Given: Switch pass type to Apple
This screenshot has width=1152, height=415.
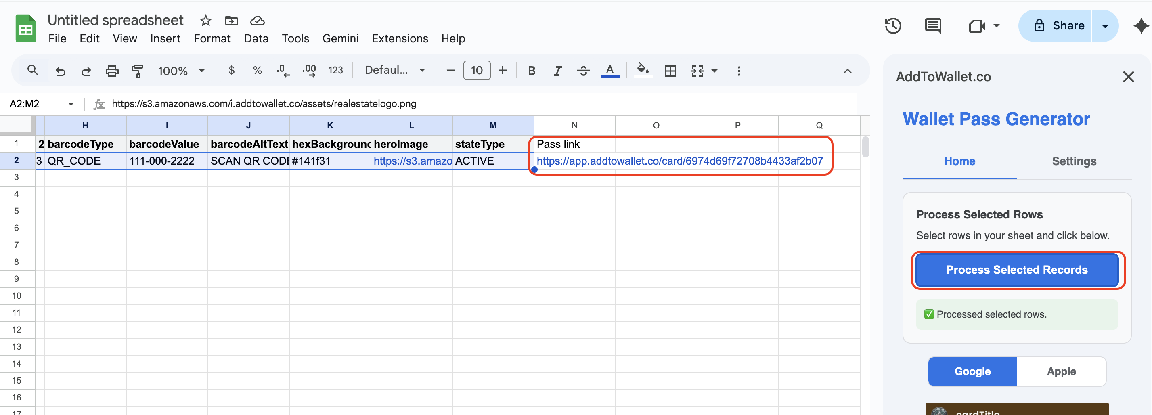Looking at the screenshot, I should coord(1062,371).
